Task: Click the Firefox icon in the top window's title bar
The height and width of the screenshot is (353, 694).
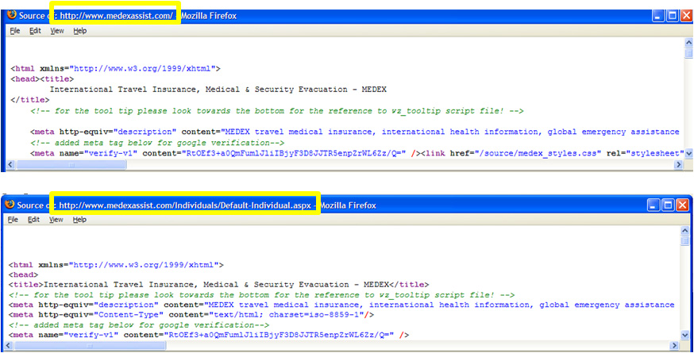Action: [x=10, y=14]
